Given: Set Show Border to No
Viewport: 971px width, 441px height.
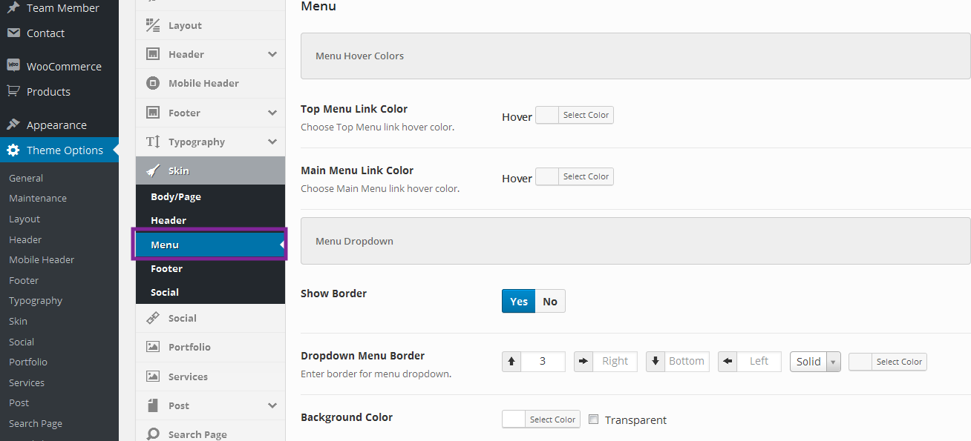Looking at the screenshot, I should 550,301.
